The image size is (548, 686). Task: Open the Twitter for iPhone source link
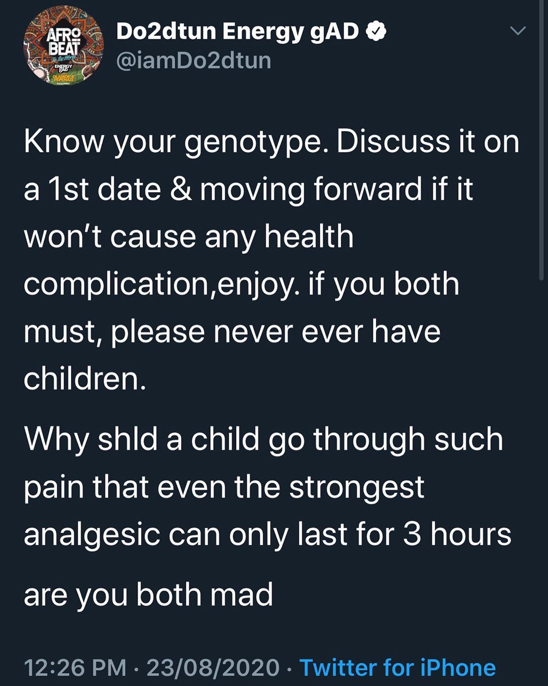[397, 667]
